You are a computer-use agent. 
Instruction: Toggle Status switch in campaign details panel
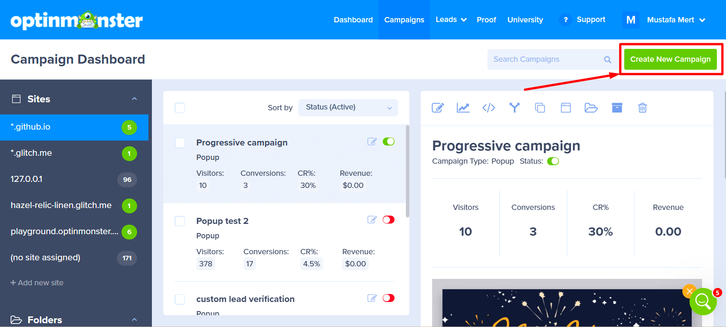[553, 161]
